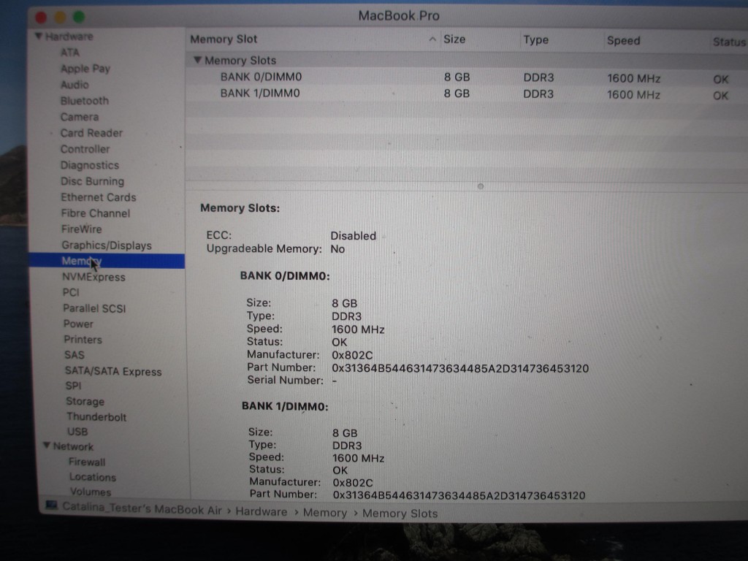Screen dimensions: 748x561
Task: Click the BANK 1 Part Number value
Action: pos(459,496)
